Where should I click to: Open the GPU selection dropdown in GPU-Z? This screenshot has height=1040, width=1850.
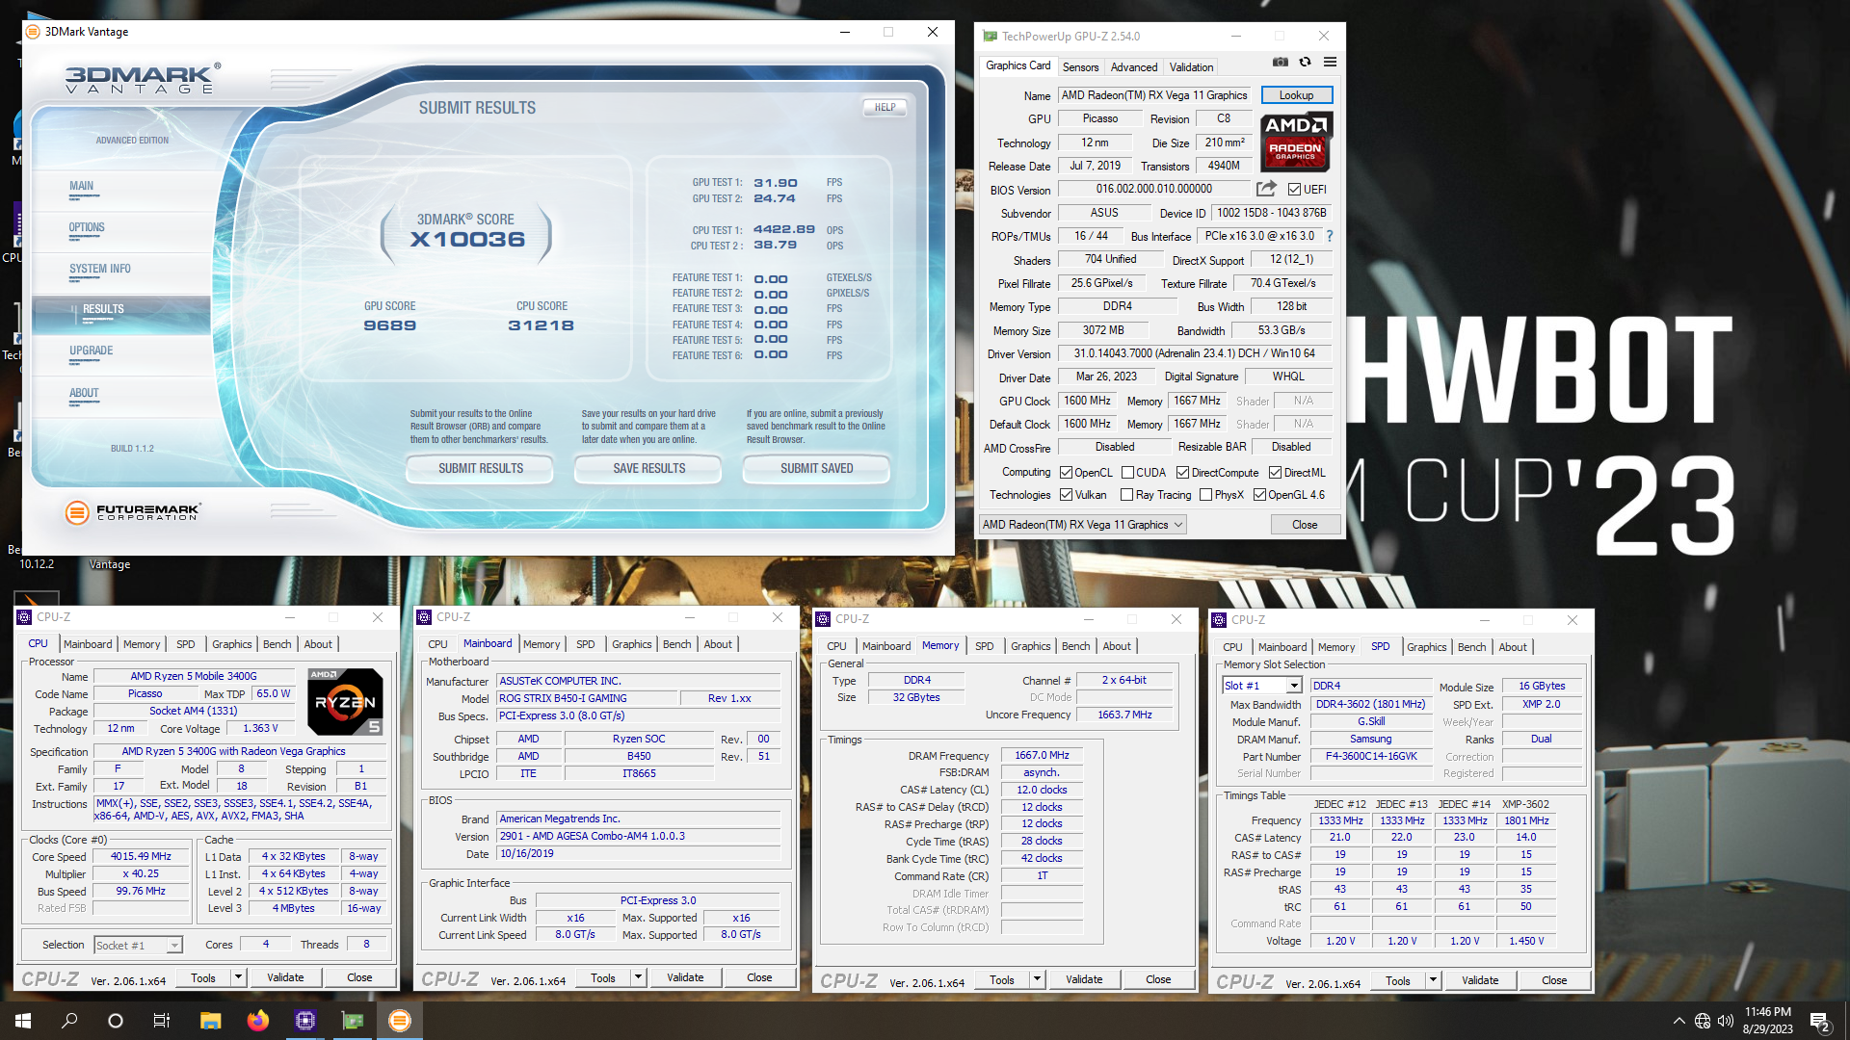(1082, 525)
